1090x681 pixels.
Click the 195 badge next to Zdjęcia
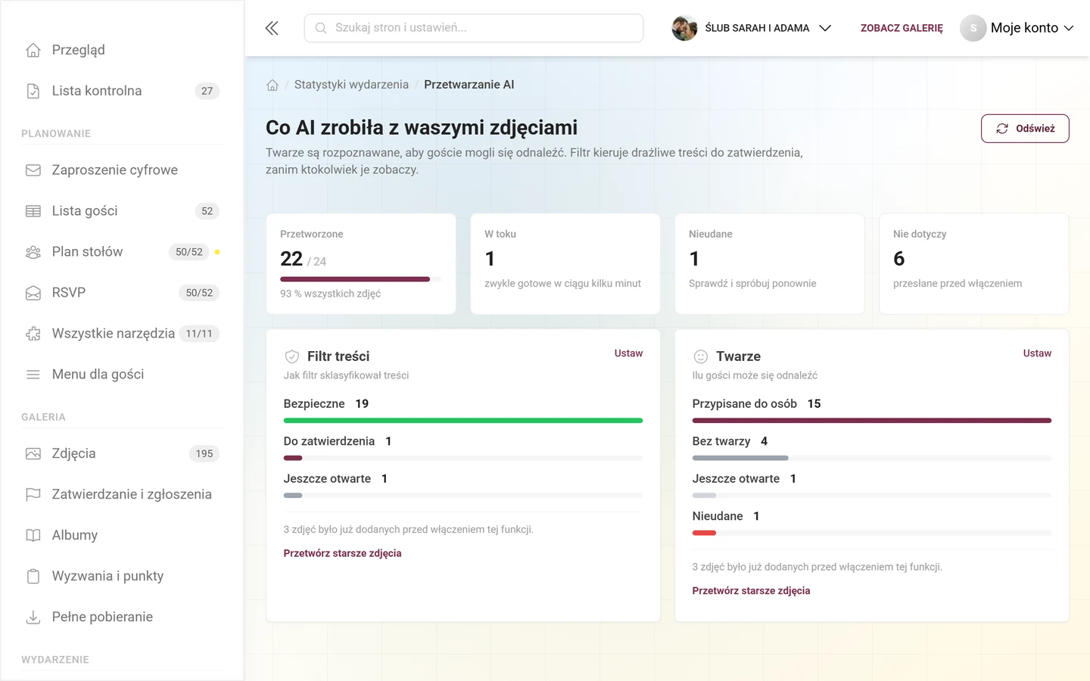tap(204, 454)
